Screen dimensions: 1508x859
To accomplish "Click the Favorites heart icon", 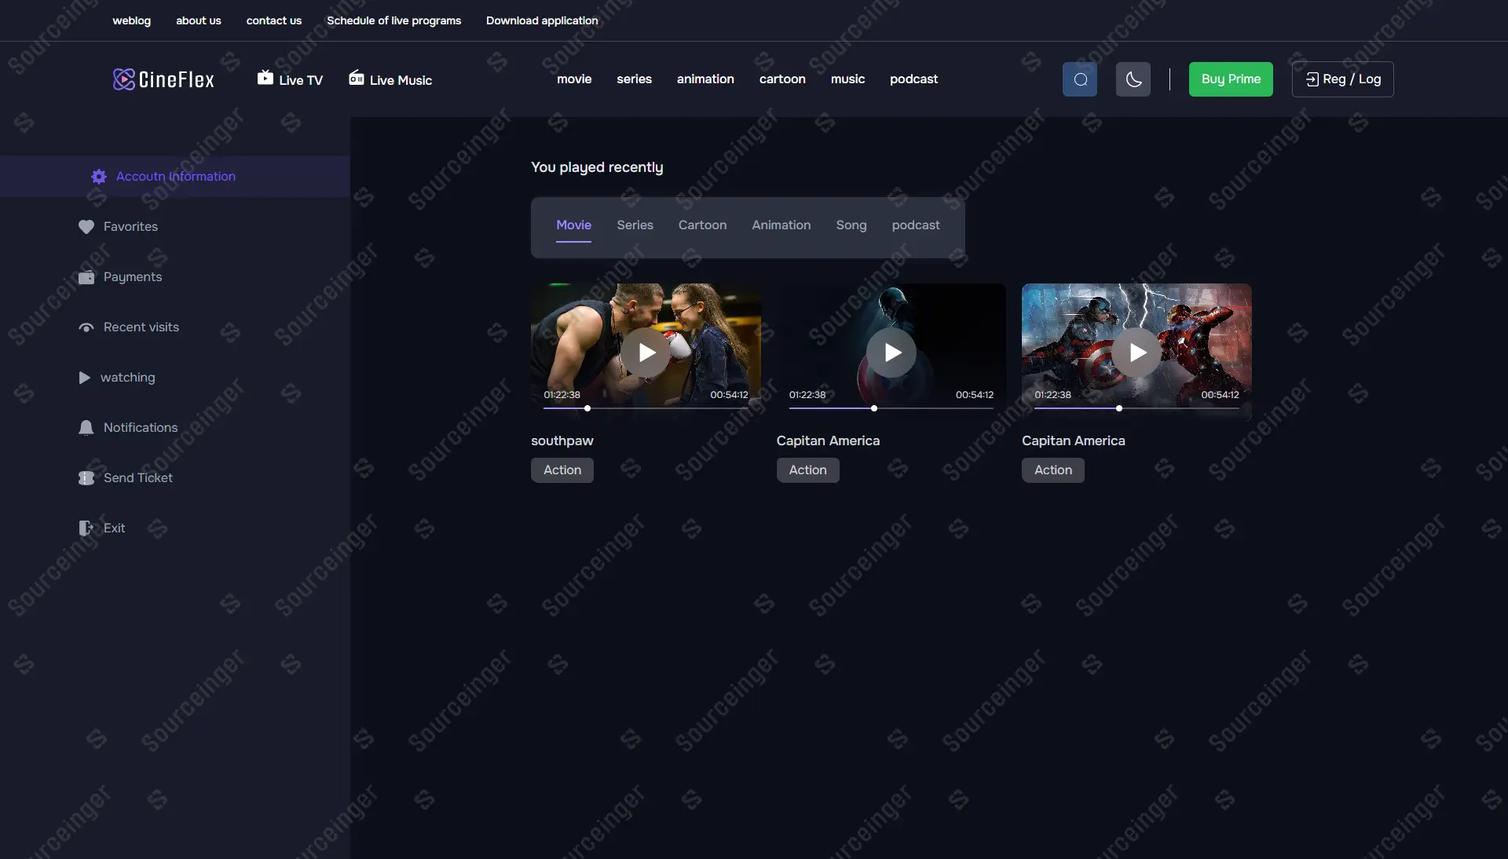I will [86, 227].
